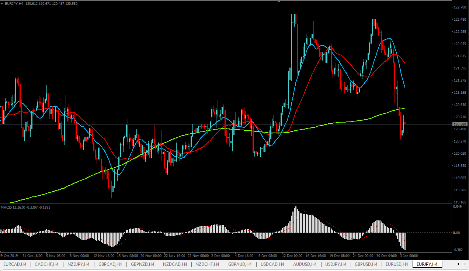Open the GBPAUD,H4 chart tab
This screenshot has height=271, width=469.
[240, 264]
